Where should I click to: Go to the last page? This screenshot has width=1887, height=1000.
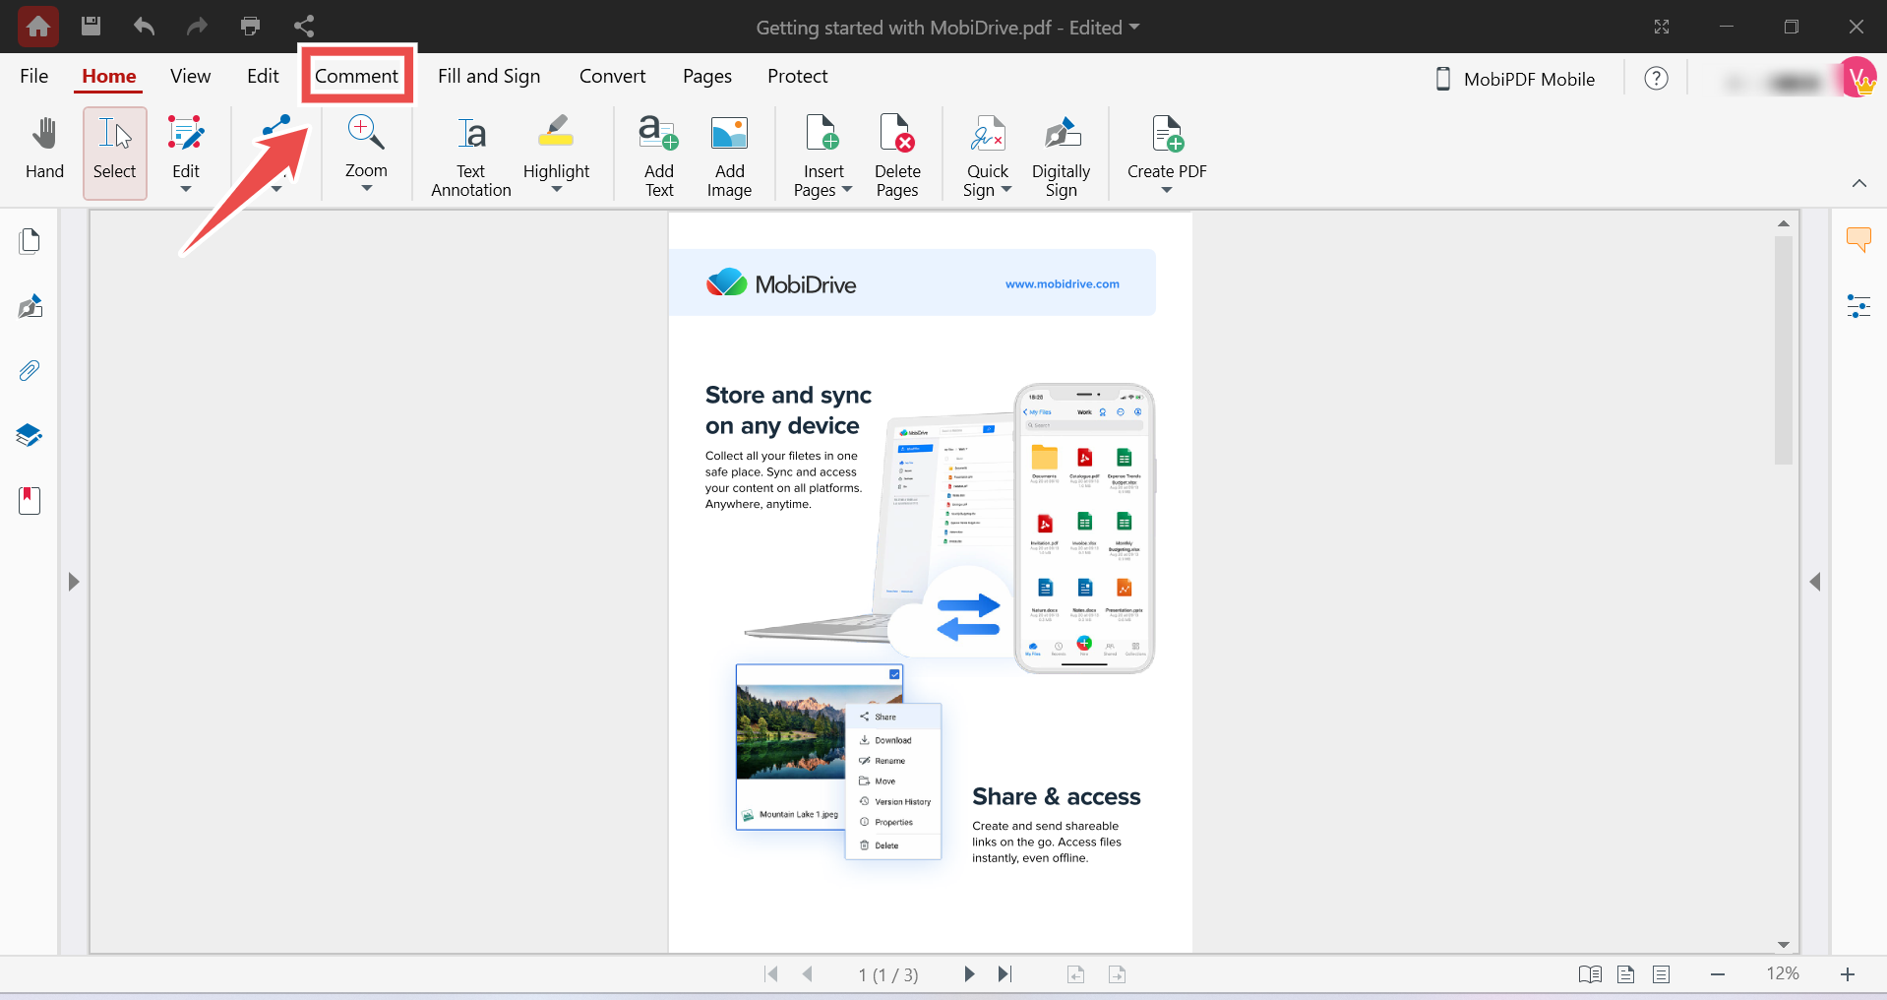(x=1004, y=973)
